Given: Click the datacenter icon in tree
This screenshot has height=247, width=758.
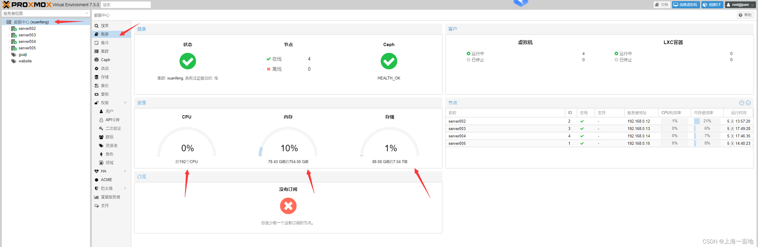Looking at the screenshot, I should pyautogui.click(x=9, y=22).
